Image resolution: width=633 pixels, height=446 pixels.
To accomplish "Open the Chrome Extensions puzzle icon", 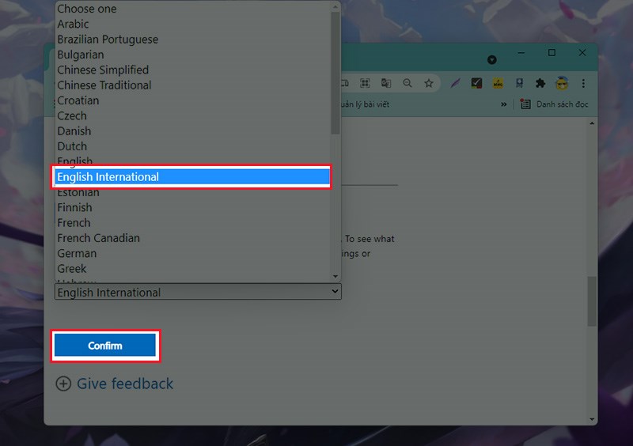I will point(540,83).
